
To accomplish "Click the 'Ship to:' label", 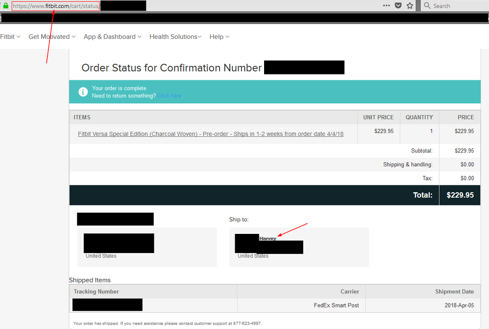I will tap(239, 220).
